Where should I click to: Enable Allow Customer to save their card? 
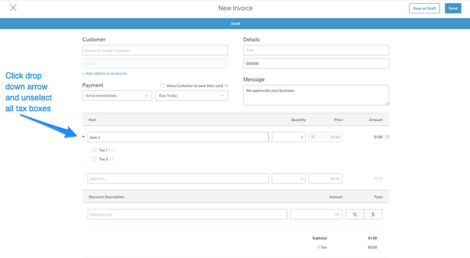coord(163,86)
